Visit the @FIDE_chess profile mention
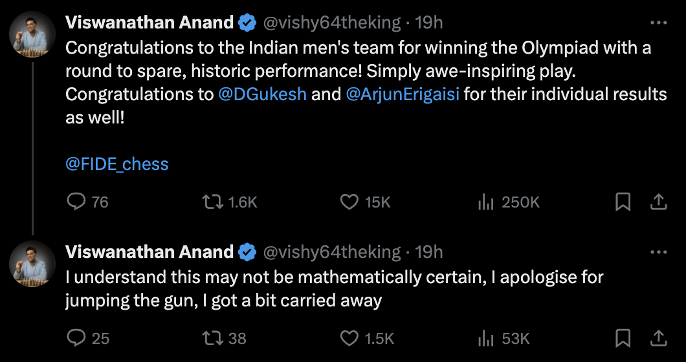The width and height of the screenshot is (686, 362). (117, 164)
